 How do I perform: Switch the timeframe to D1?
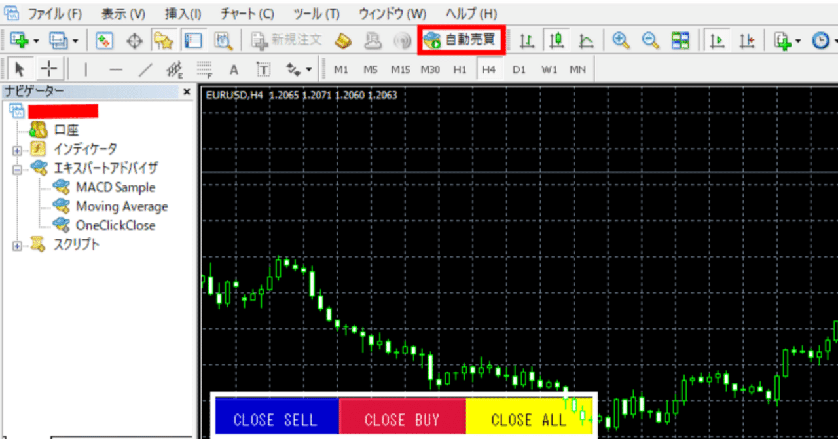coord(519,69)
